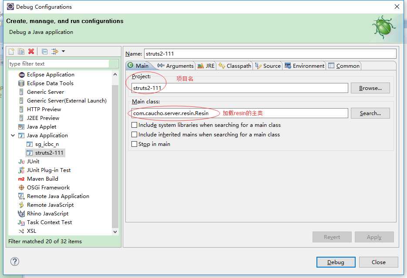The height and width of the screenshot is (278, 407).
Task: Click the Name text field
Action: [270, 54]
